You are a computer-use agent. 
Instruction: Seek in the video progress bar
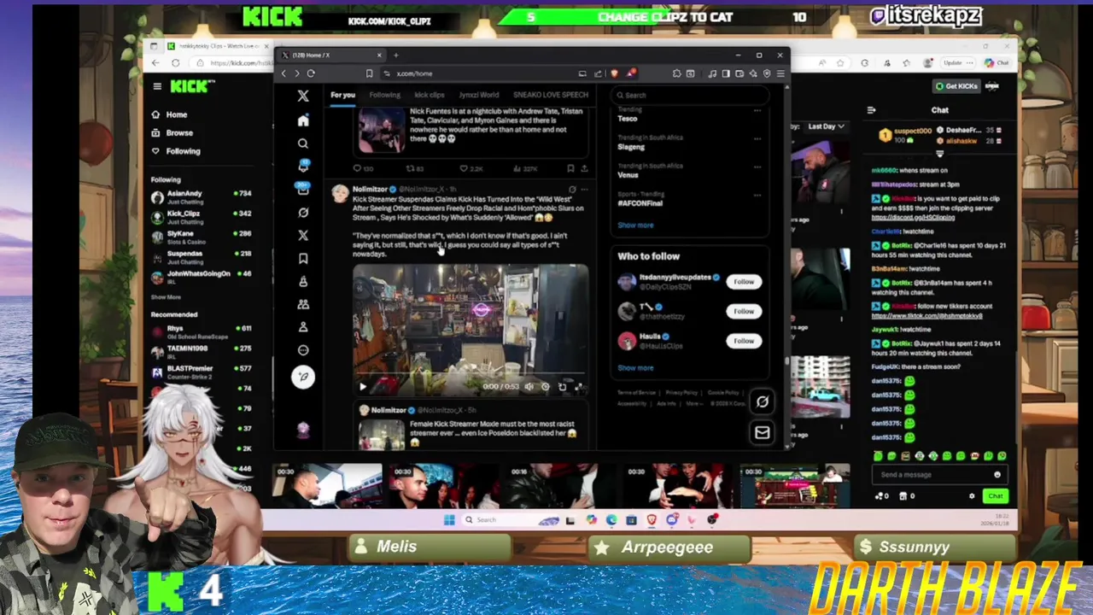[470, 374]
